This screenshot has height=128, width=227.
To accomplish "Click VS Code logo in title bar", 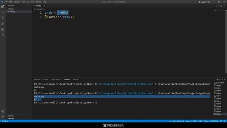I will pyautogui.click(x=2, y=2).
